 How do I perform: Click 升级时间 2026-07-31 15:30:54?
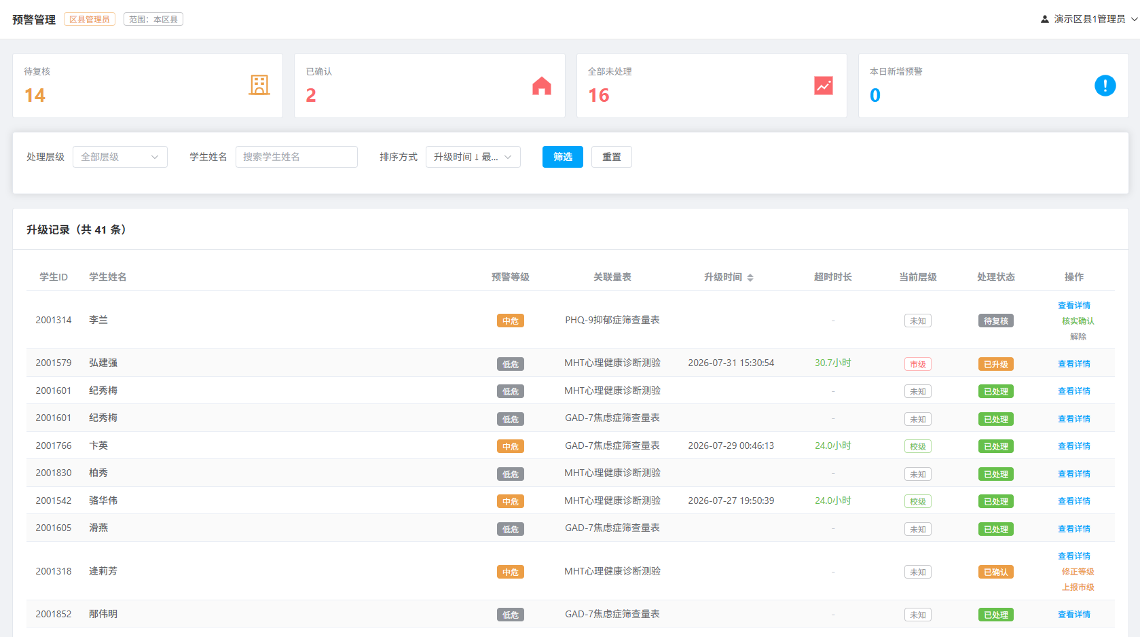[731, 363]
